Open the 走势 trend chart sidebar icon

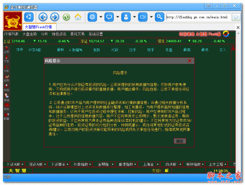pos(7,78)
